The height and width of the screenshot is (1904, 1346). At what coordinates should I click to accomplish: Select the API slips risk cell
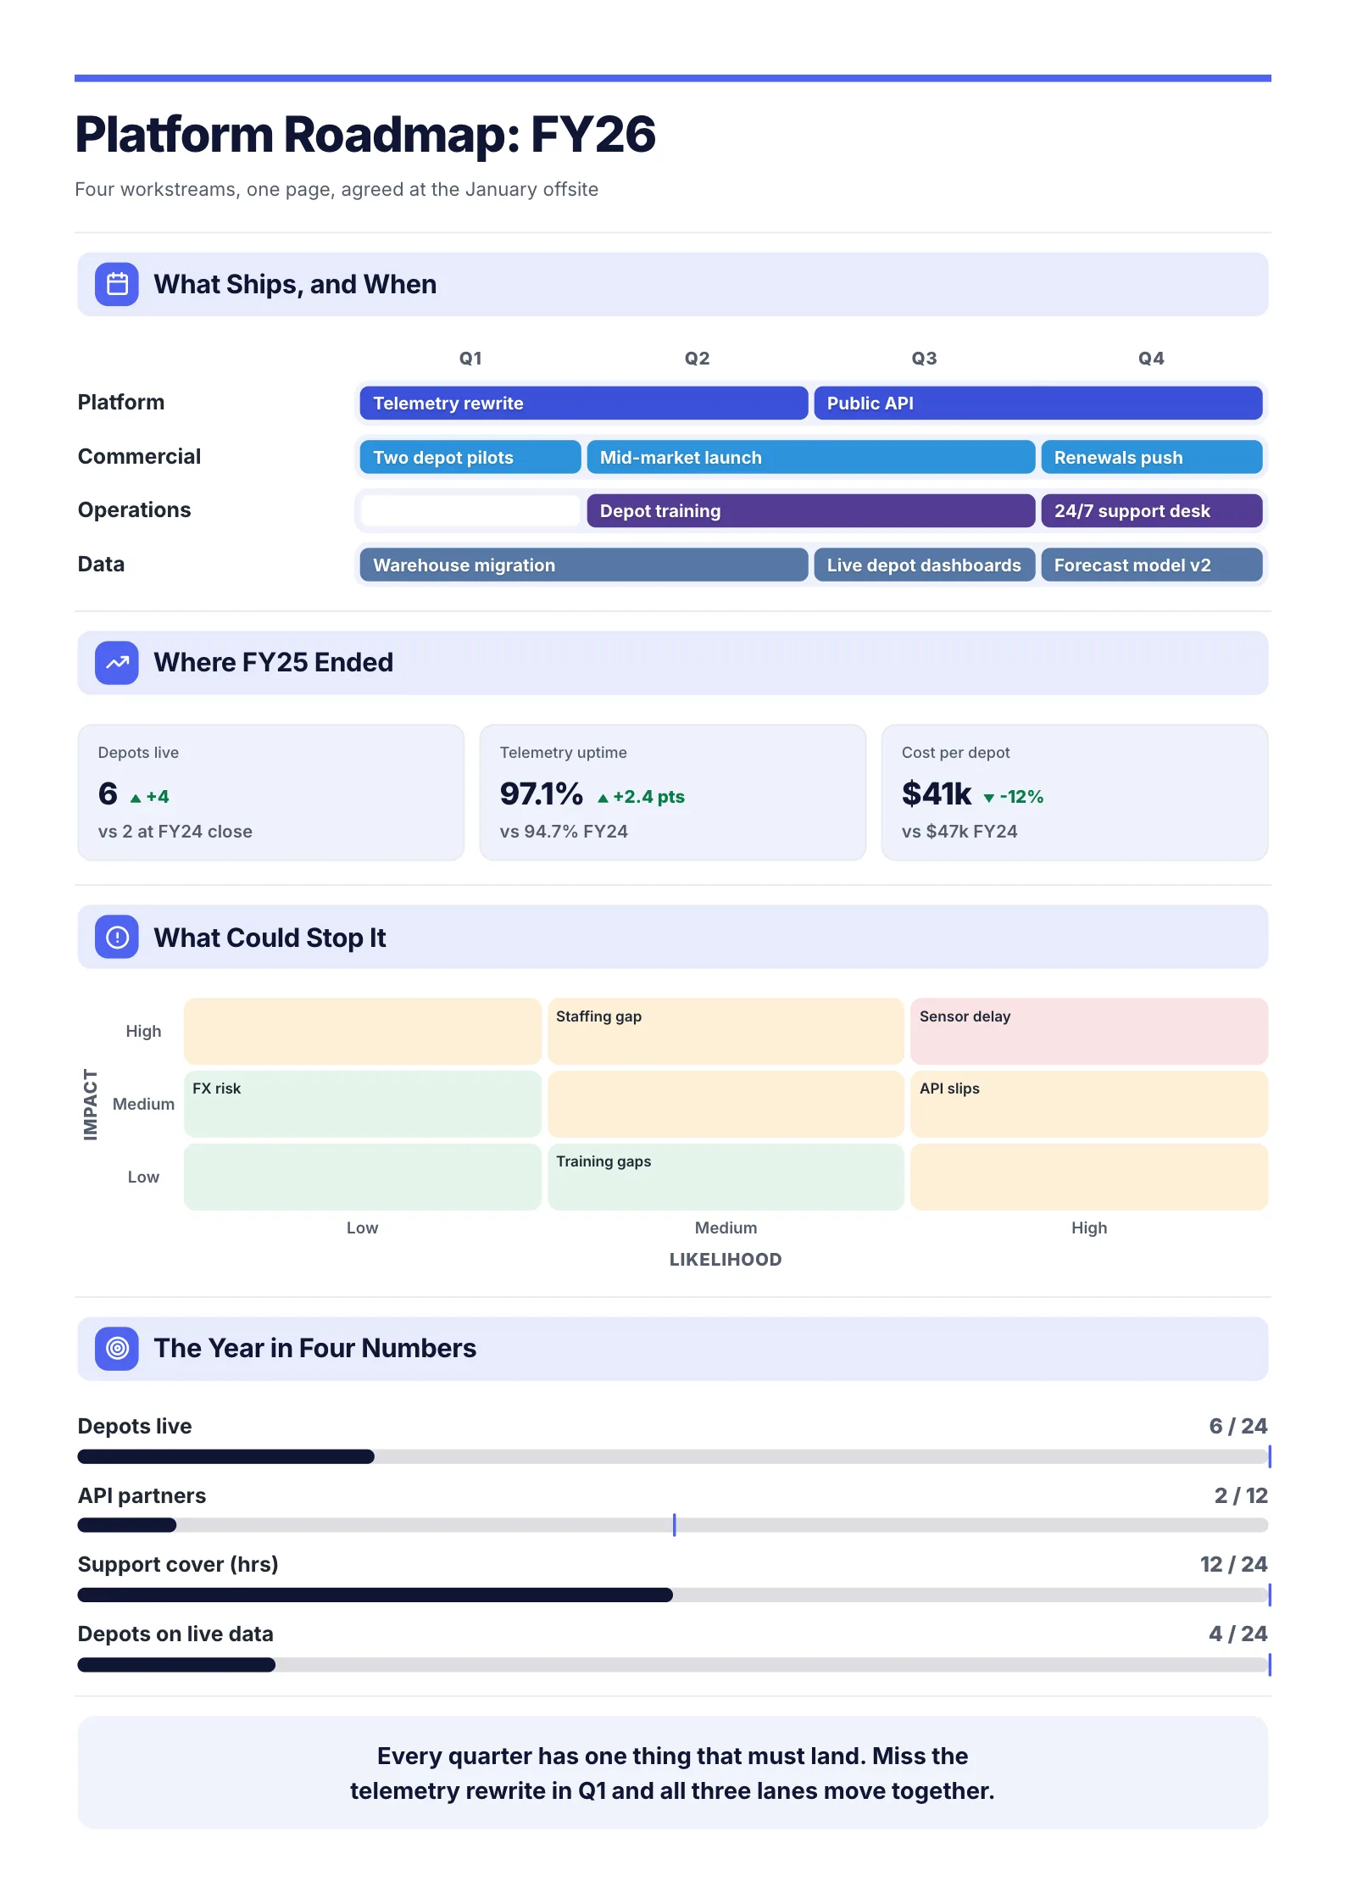click(x=1089, y=1104)
